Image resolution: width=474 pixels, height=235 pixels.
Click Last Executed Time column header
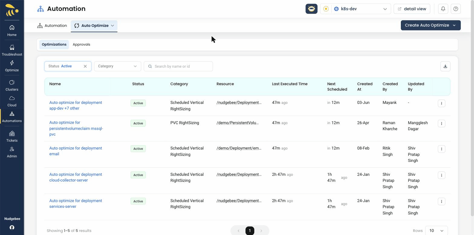click(x=290, y=84)
